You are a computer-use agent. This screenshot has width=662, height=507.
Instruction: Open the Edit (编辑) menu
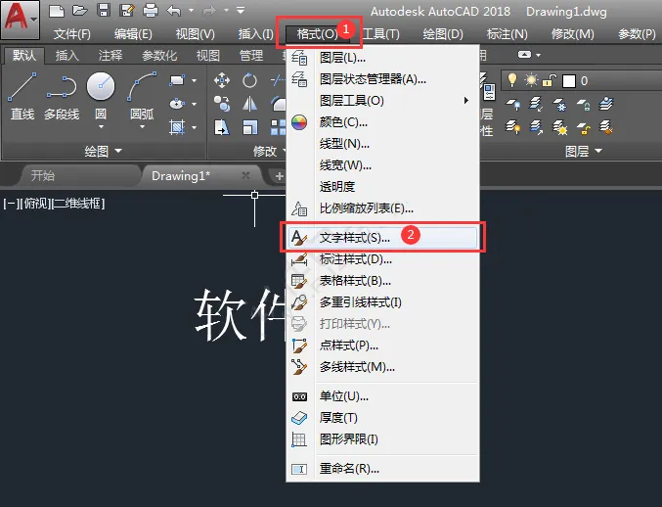133,34
